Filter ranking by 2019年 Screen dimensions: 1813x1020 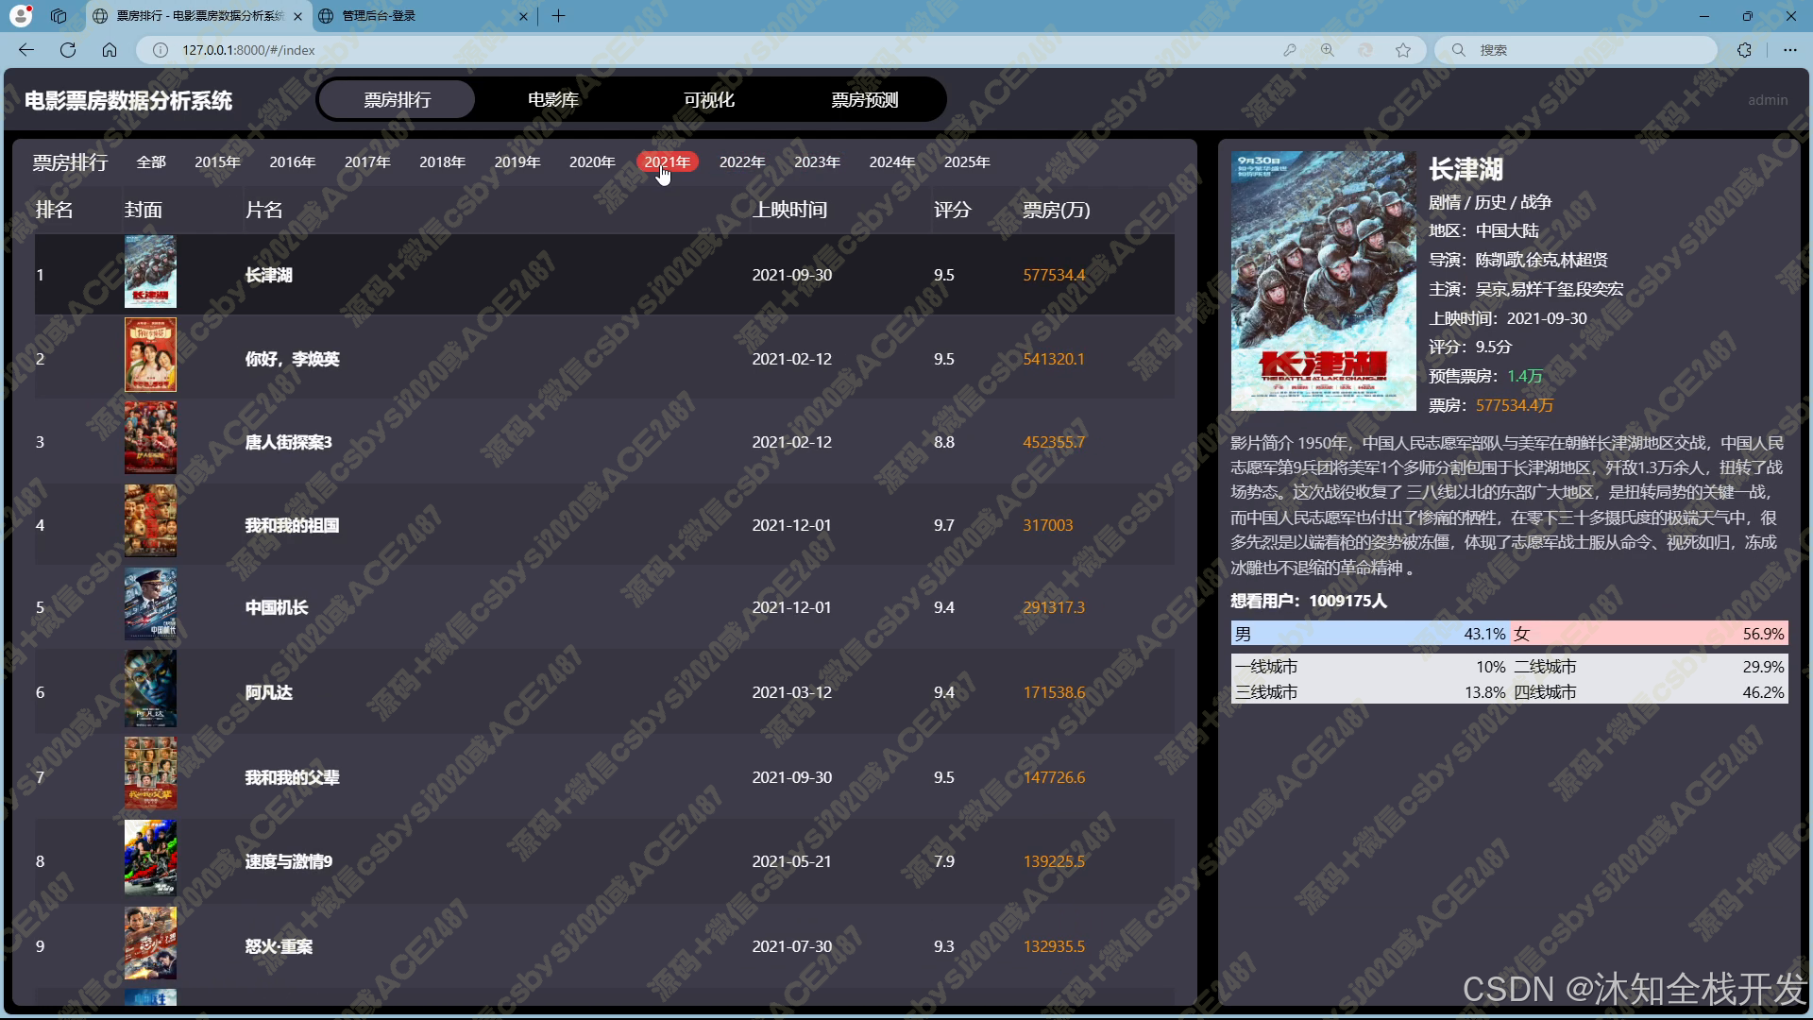coord(517,162)
